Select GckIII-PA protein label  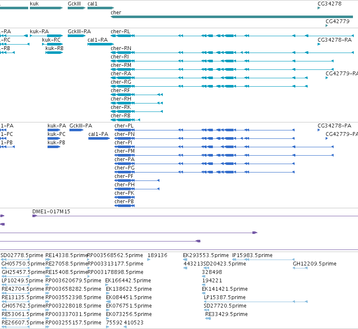coord(81,125)
